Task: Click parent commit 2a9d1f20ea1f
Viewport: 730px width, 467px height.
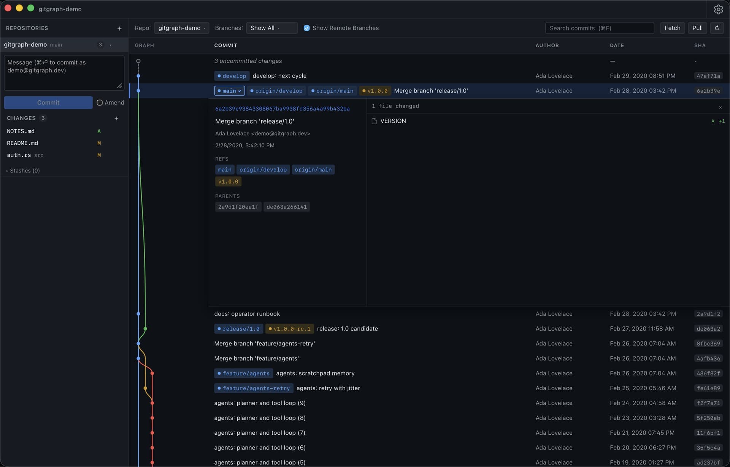Action: pyautogui.click(x=238, y=207)
